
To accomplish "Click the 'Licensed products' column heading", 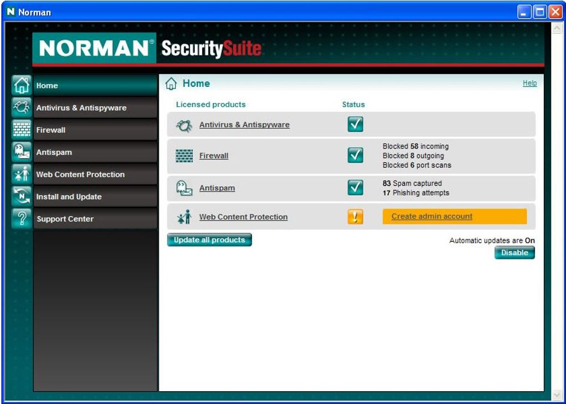I will point(211,105).
